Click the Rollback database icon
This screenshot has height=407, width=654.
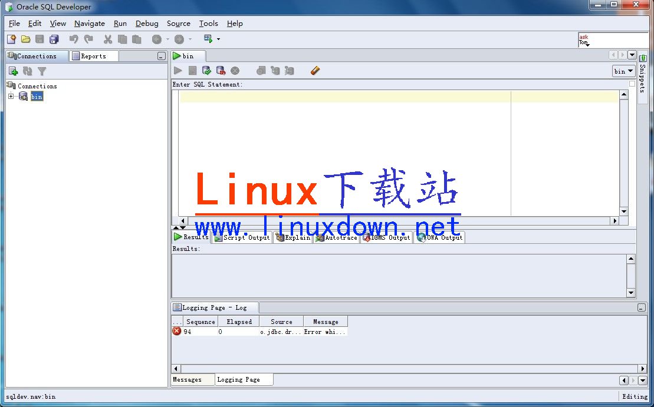[x=221, y=71]
